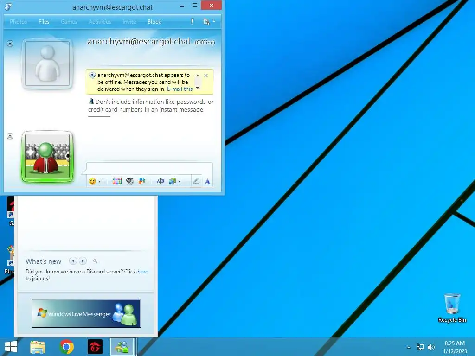Screen dimensions: 475x356
Task: Open Recycle Bin on desktop
Action: [452, 308]
